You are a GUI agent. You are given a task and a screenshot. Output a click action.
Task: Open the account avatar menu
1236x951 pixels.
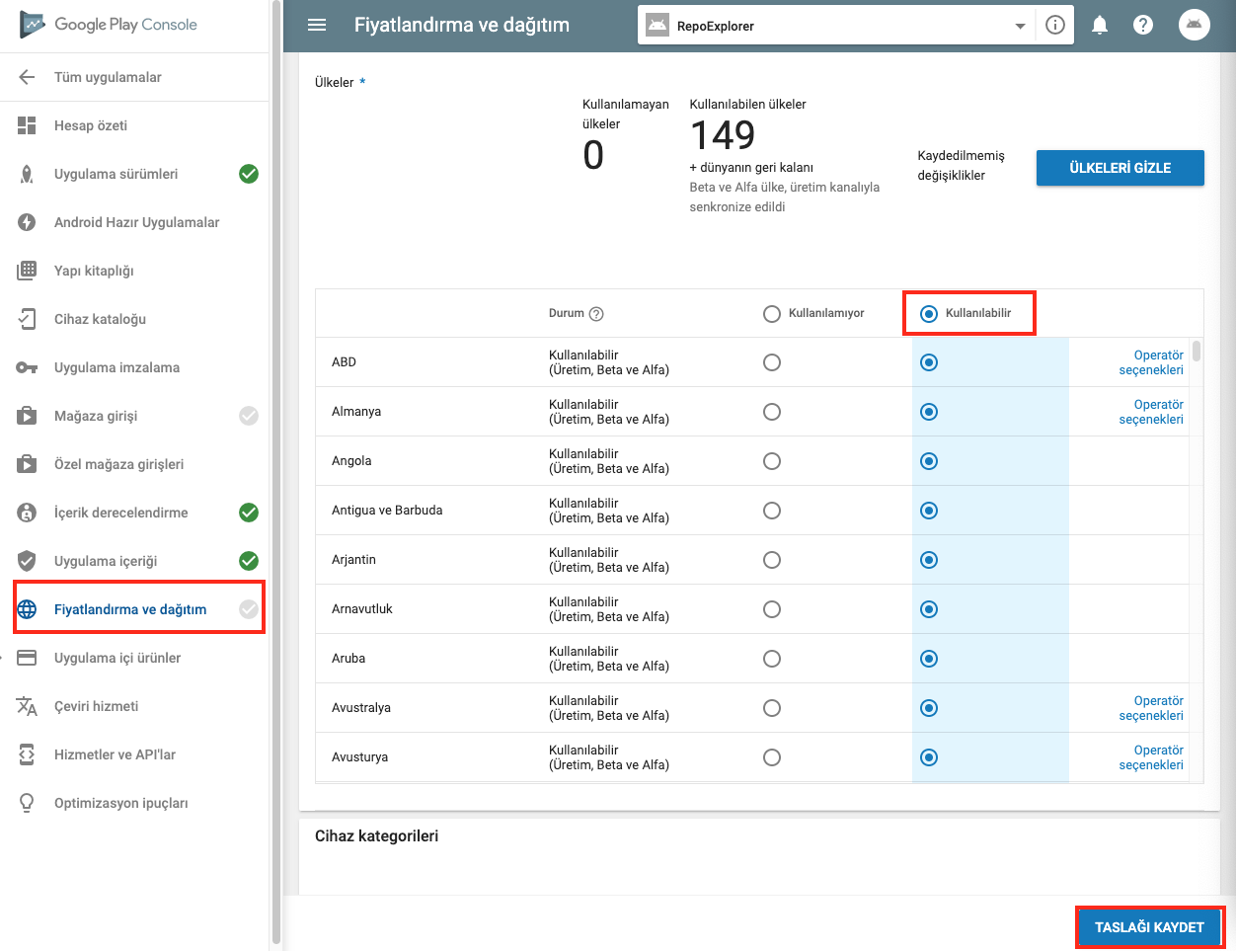pyautogui.click(x=1195, y=25)
